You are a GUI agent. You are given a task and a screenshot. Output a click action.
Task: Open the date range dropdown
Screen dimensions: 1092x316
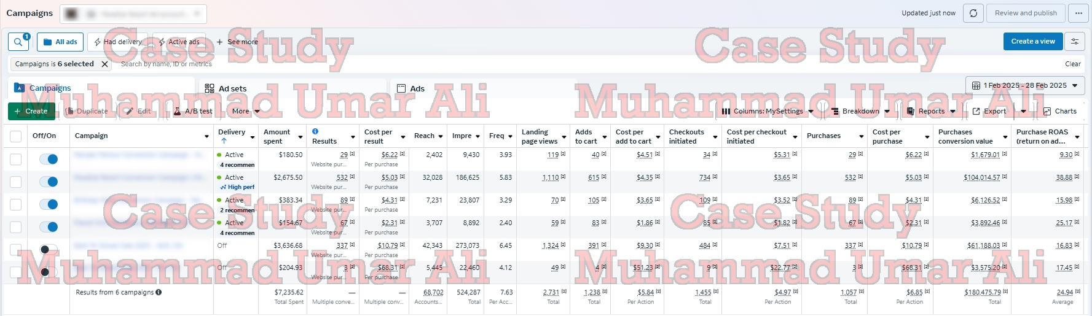(1025, 85)
